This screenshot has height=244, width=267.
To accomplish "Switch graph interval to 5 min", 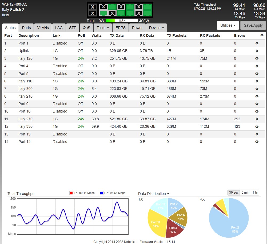I will click(x=245, y=193).
